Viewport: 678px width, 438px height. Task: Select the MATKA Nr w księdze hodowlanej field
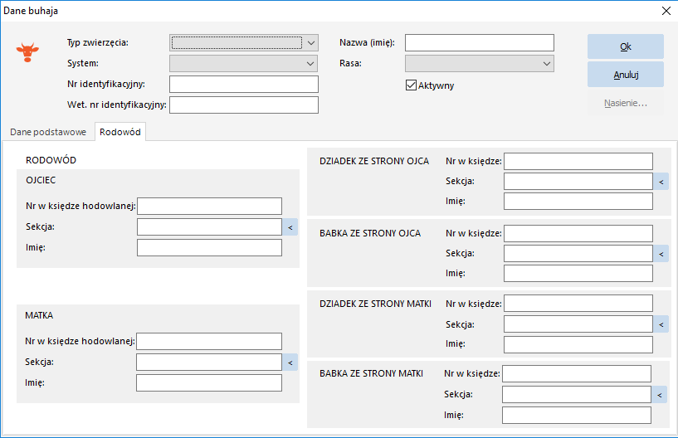209,341
